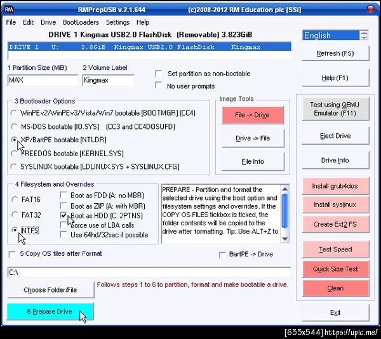
Task: Select MS-DOS bootable [IO.SYS] radio option
Action: pos(14,126)
